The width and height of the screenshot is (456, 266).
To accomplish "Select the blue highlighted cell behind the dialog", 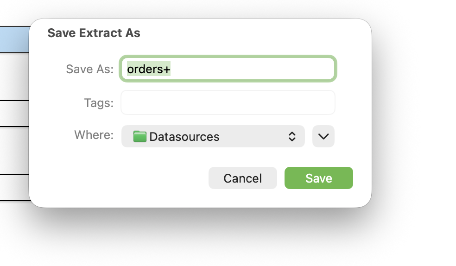I will click(x=14, y=39).
